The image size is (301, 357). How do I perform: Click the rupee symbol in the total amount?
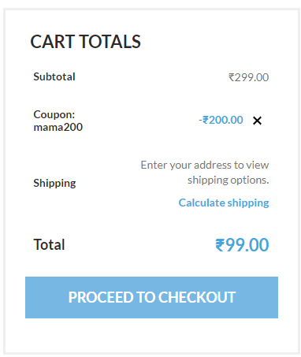click(220, 245)
